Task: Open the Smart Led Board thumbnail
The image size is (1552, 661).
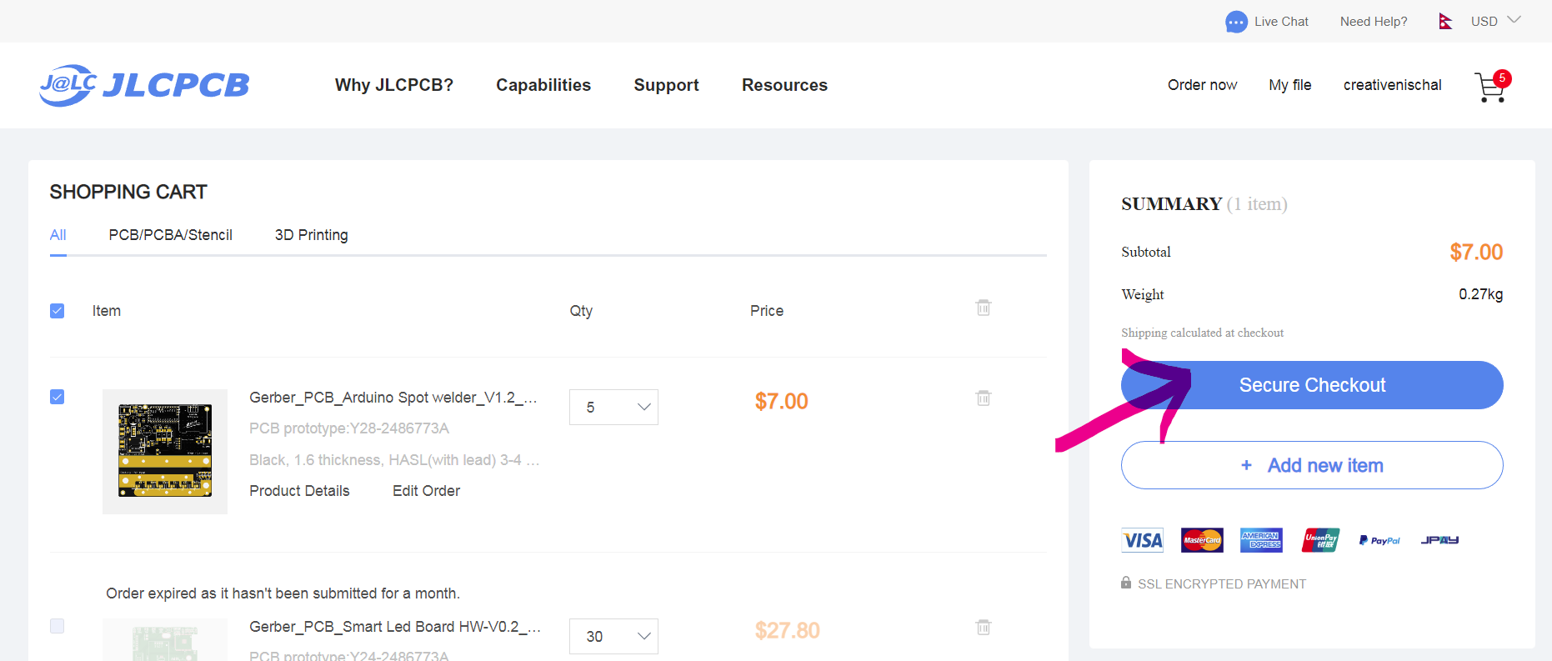Action: 165,640
